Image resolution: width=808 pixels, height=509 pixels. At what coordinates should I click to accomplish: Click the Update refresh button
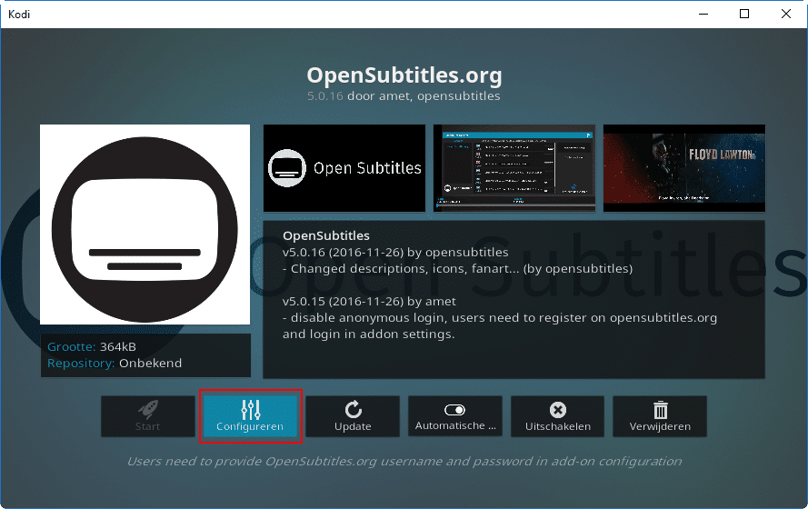(353, 416)
